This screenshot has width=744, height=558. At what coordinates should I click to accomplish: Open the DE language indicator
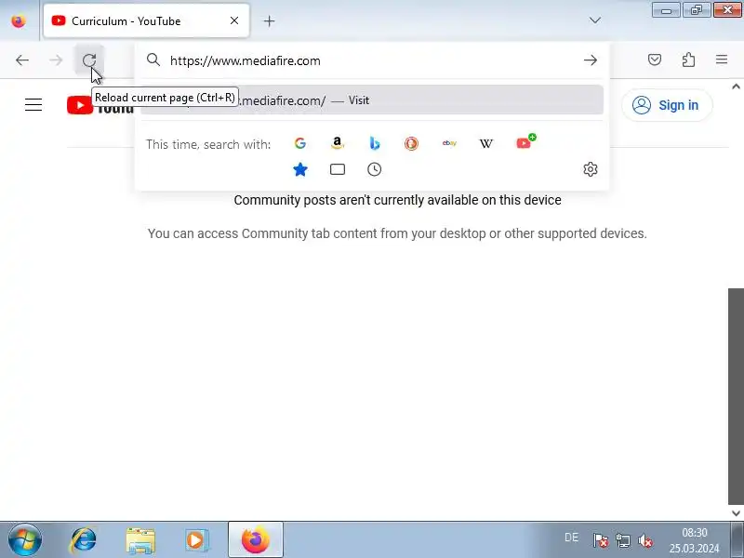[x=571, y=538]
